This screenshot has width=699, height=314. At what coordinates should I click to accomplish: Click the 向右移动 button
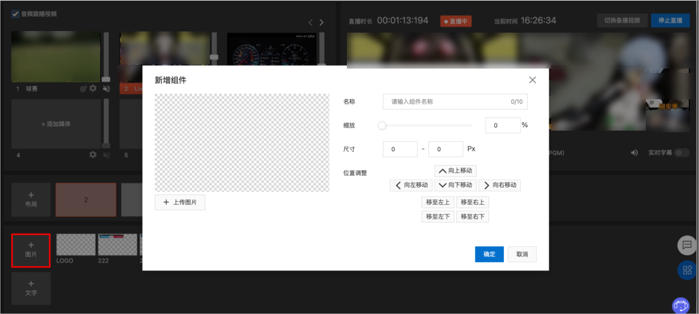click(x=500, y=185)
